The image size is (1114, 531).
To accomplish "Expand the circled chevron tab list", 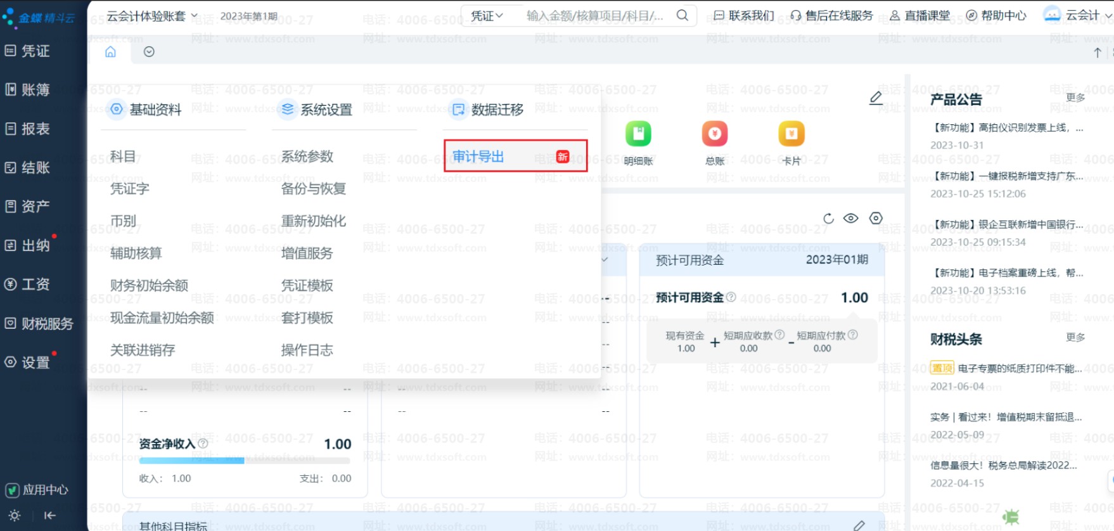I will [x=149, y=52].
